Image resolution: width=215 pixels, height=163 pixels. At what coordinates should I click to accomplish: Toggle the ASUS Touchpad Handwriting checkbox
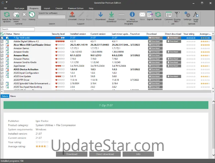tap(2, 87)
